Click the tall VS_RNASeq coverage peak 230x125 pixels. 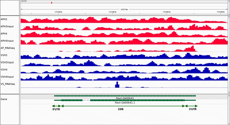[117, 85]
